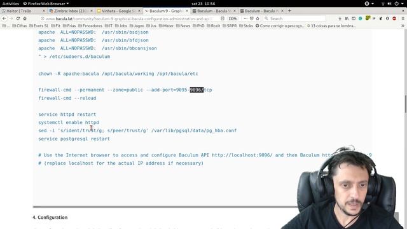The width and height of the screenshot is (407, 229).
Task: Open the Mster bookmarks folder
Action: (x=166, y=26)
